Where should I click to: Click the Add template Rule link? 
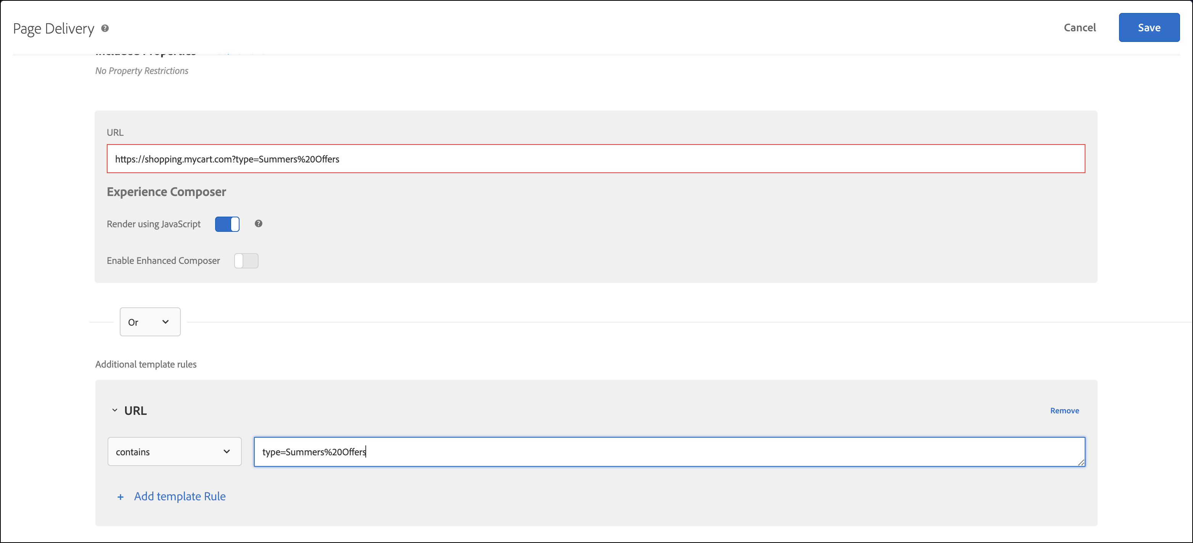pos(180,496)
